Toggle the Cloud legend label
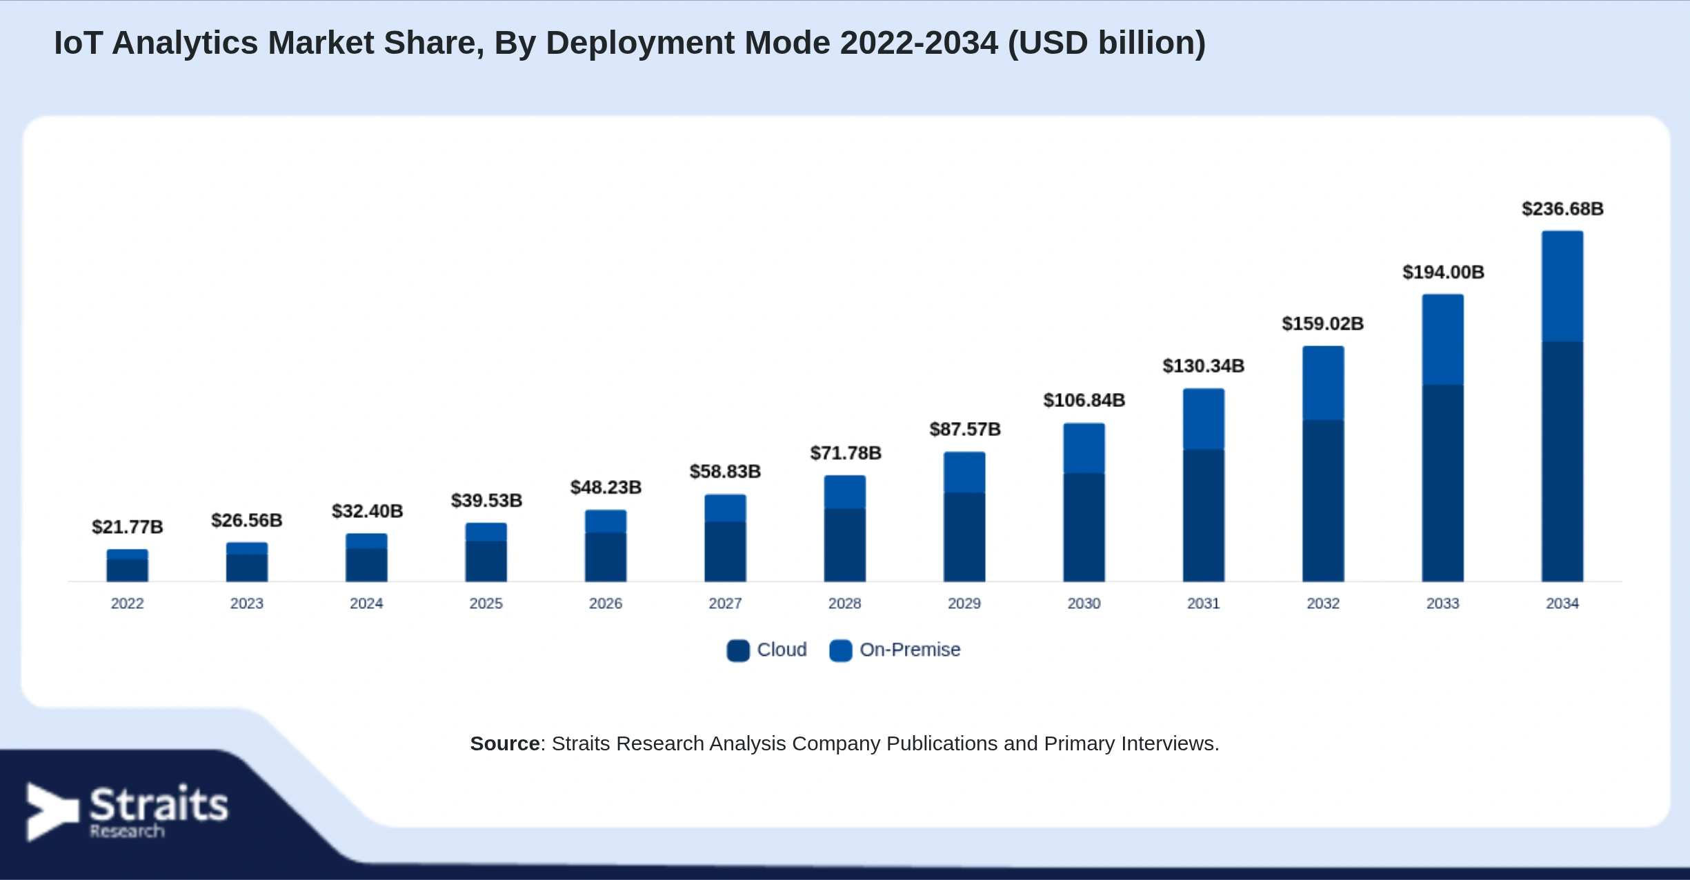Screen dimensions: 1690x880 782,650
